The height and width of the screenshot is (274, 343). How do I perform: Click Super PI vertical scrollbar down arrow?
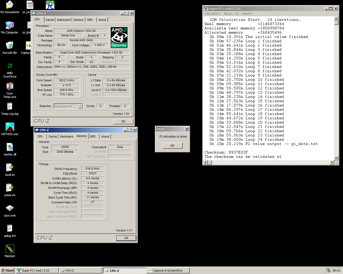tap(336, 158)
